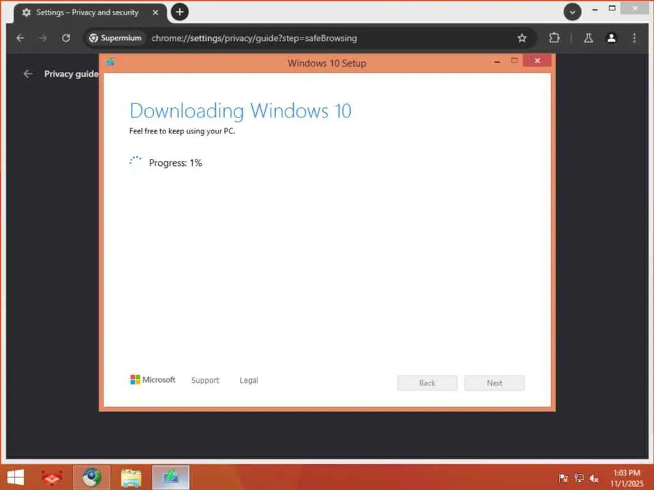Viewport: 654px width, 490px height.
Task: Close the Settings – Privacy and security tab
Action: [155, 13]
